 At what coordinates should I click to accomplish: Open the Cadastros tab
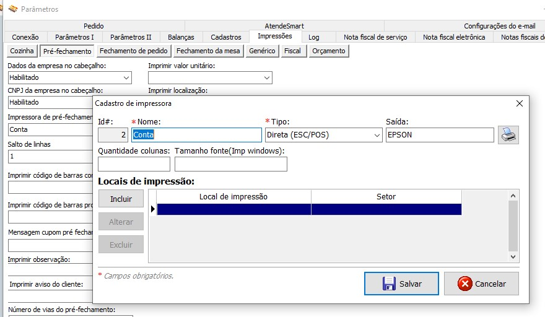click(x=226, y=37)
